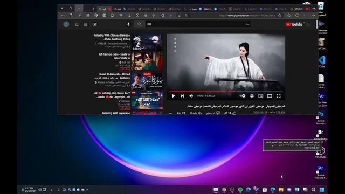The image size is (345, 194).
Task: Open Adobe Premiere Pro desktop icon
Action: tap(321, 172)
